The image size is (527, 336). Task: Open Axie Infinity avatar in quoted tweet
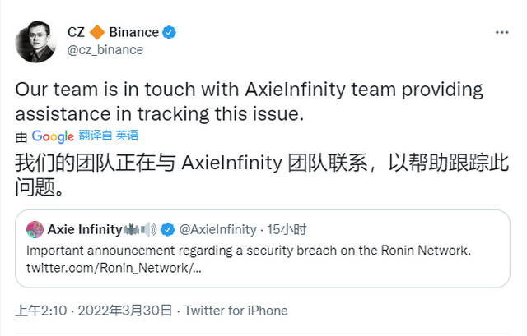(35, 230)
